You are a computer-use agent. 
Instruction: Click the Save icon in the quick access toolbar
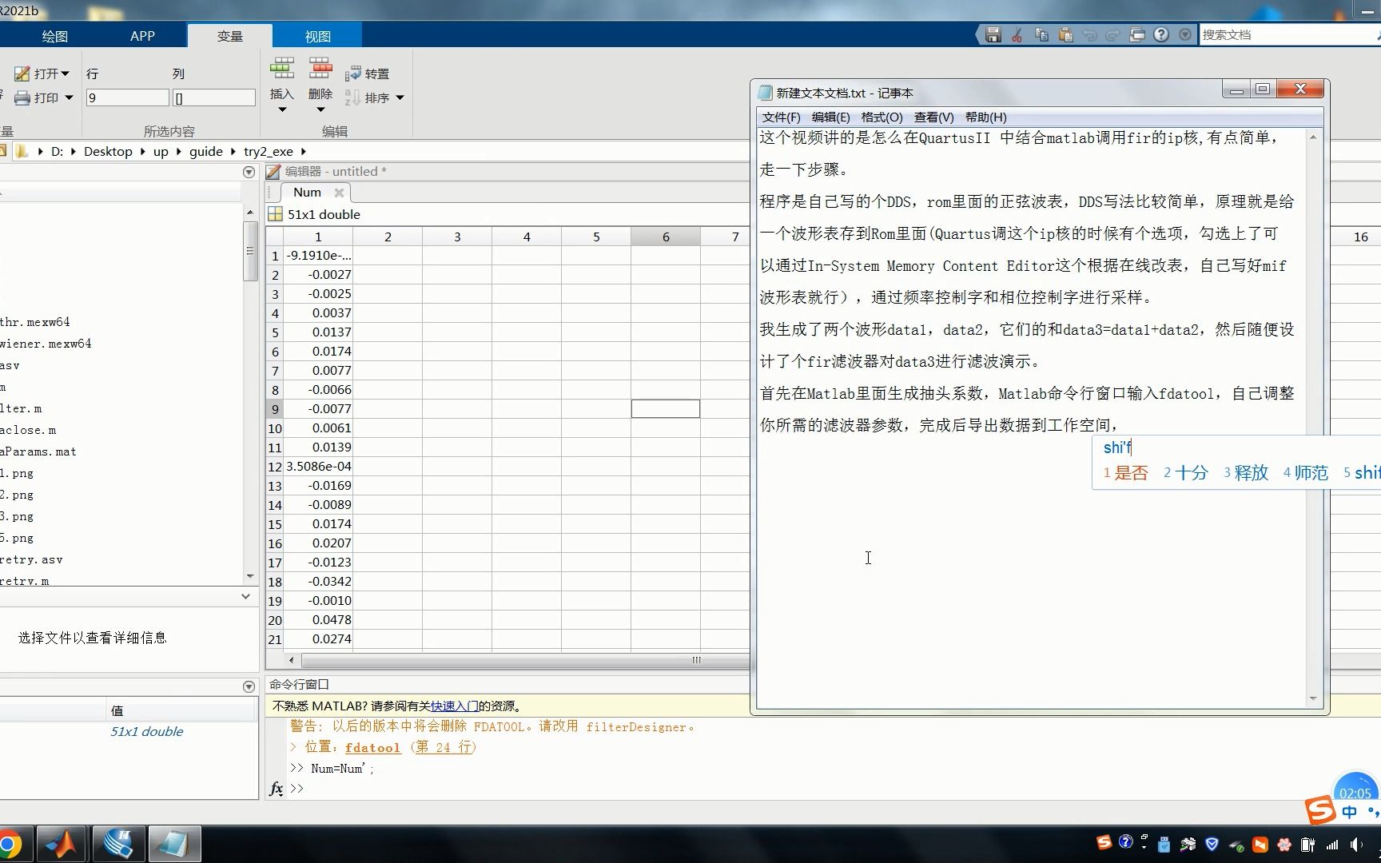pyautogui.click(x=993, y=34)
